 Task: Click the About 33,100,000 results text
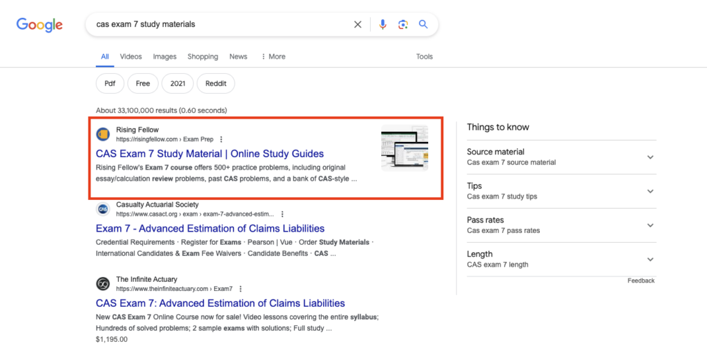[x=162, y=110]
